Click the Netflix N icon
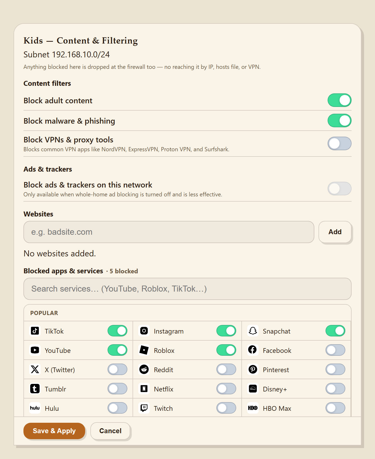 [x=144, y=389]
